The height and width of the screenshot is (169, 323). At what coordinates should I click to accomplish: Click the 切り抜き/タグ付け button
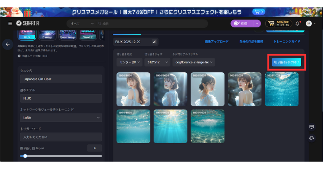point(286,62)
